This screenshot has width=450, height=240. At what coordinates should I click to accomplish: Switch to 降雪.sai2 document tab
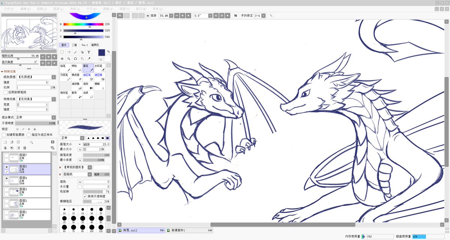[141, 230]
